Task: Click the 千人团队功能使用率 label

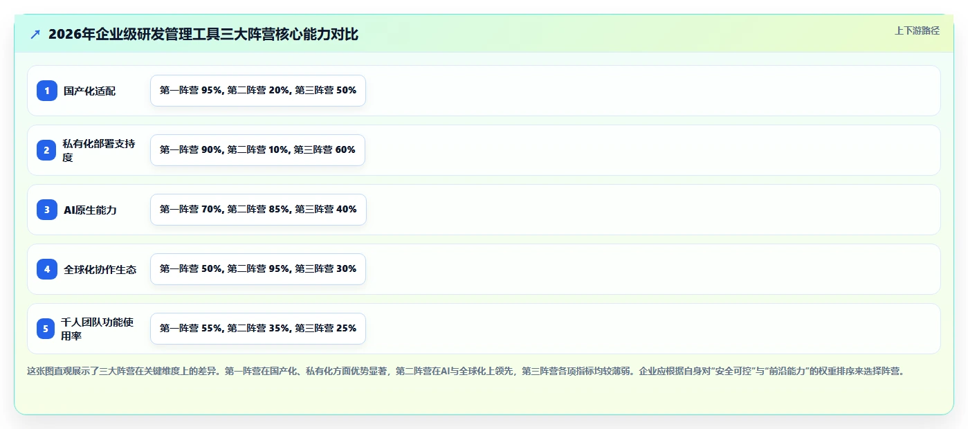Action: [98, 329]
